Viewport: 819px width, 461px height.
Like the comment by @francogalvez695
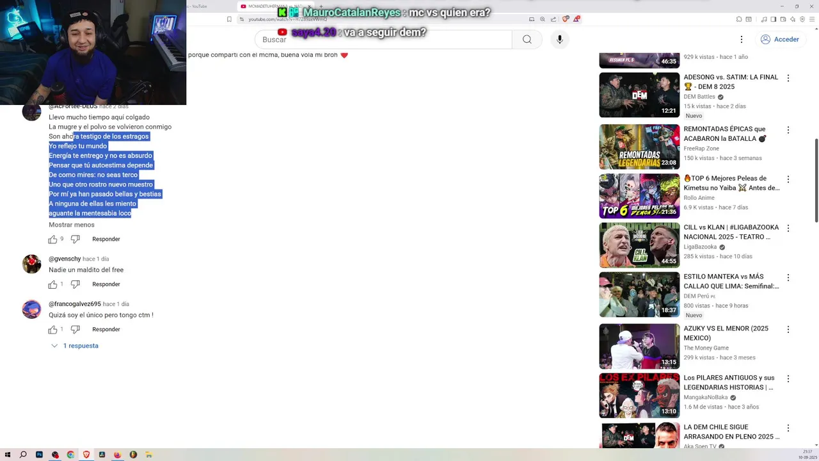[52, 330]
